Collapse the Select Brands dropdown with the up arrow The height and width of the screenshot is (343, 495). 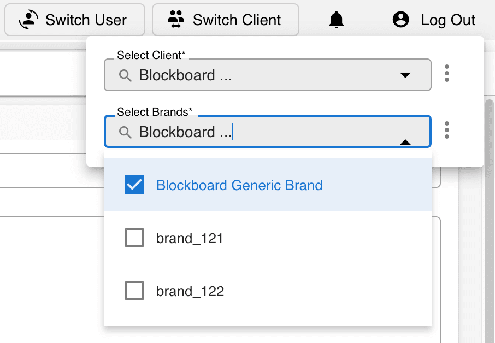[x=405, y=142]
